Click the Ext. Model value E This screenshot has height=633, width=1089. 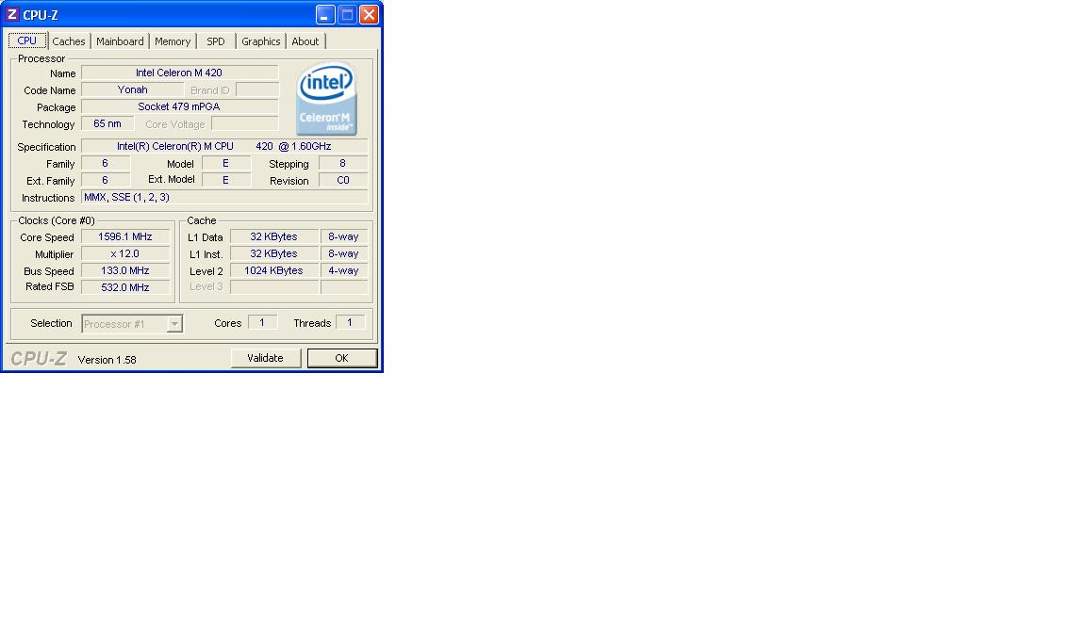pyautogui.click(x=225, y=180)
